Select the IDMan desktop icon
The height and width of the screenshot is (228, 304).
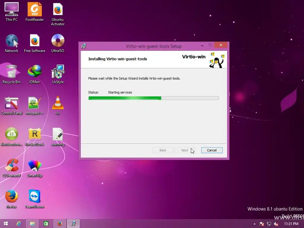34,74
